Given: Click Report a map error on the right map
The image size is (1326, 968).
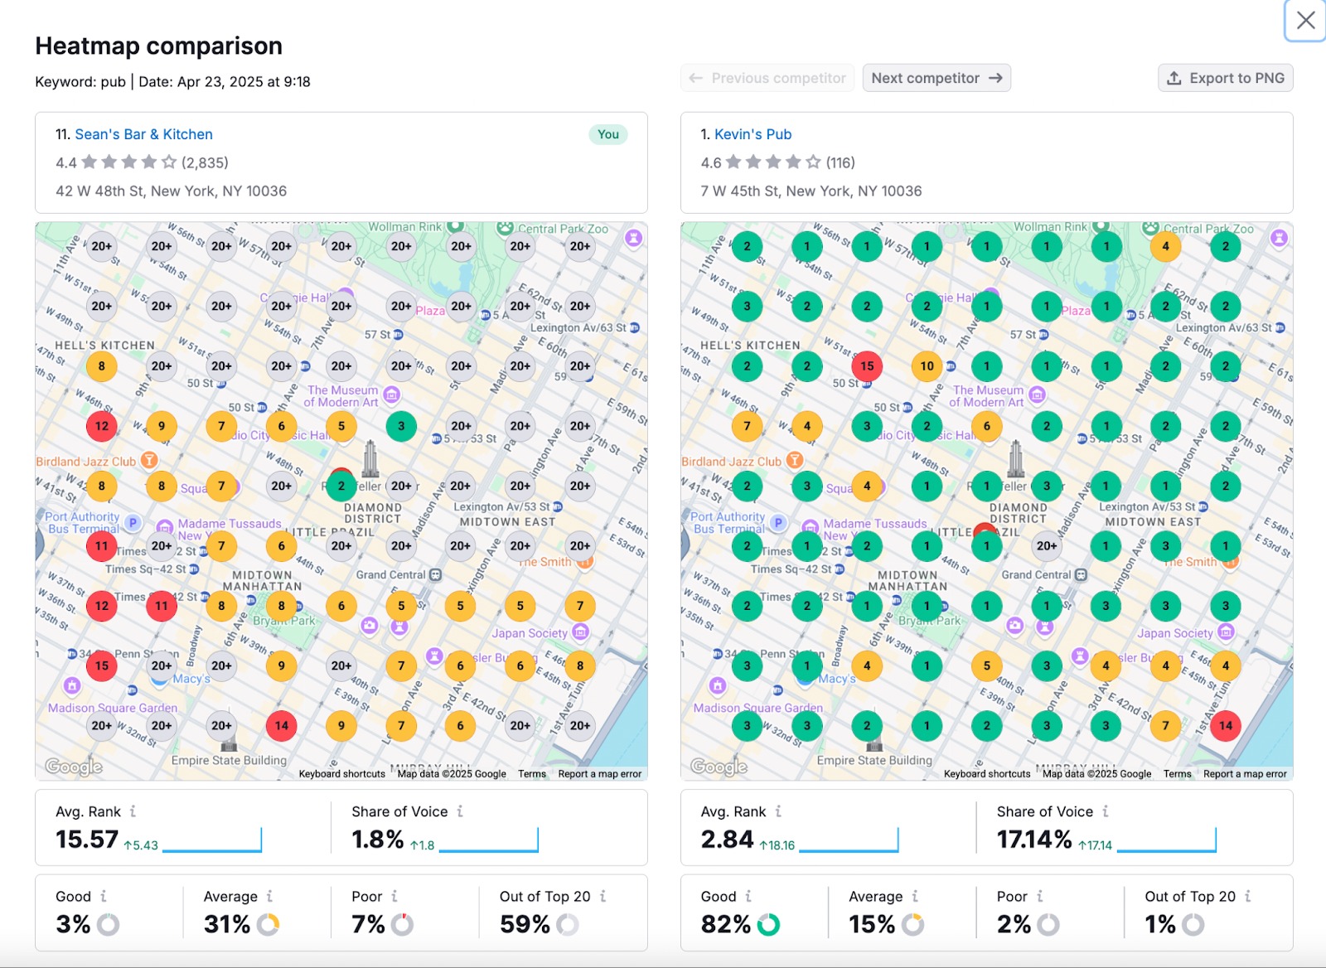Looking at the screenshot, I should (x=1244, y=773).
